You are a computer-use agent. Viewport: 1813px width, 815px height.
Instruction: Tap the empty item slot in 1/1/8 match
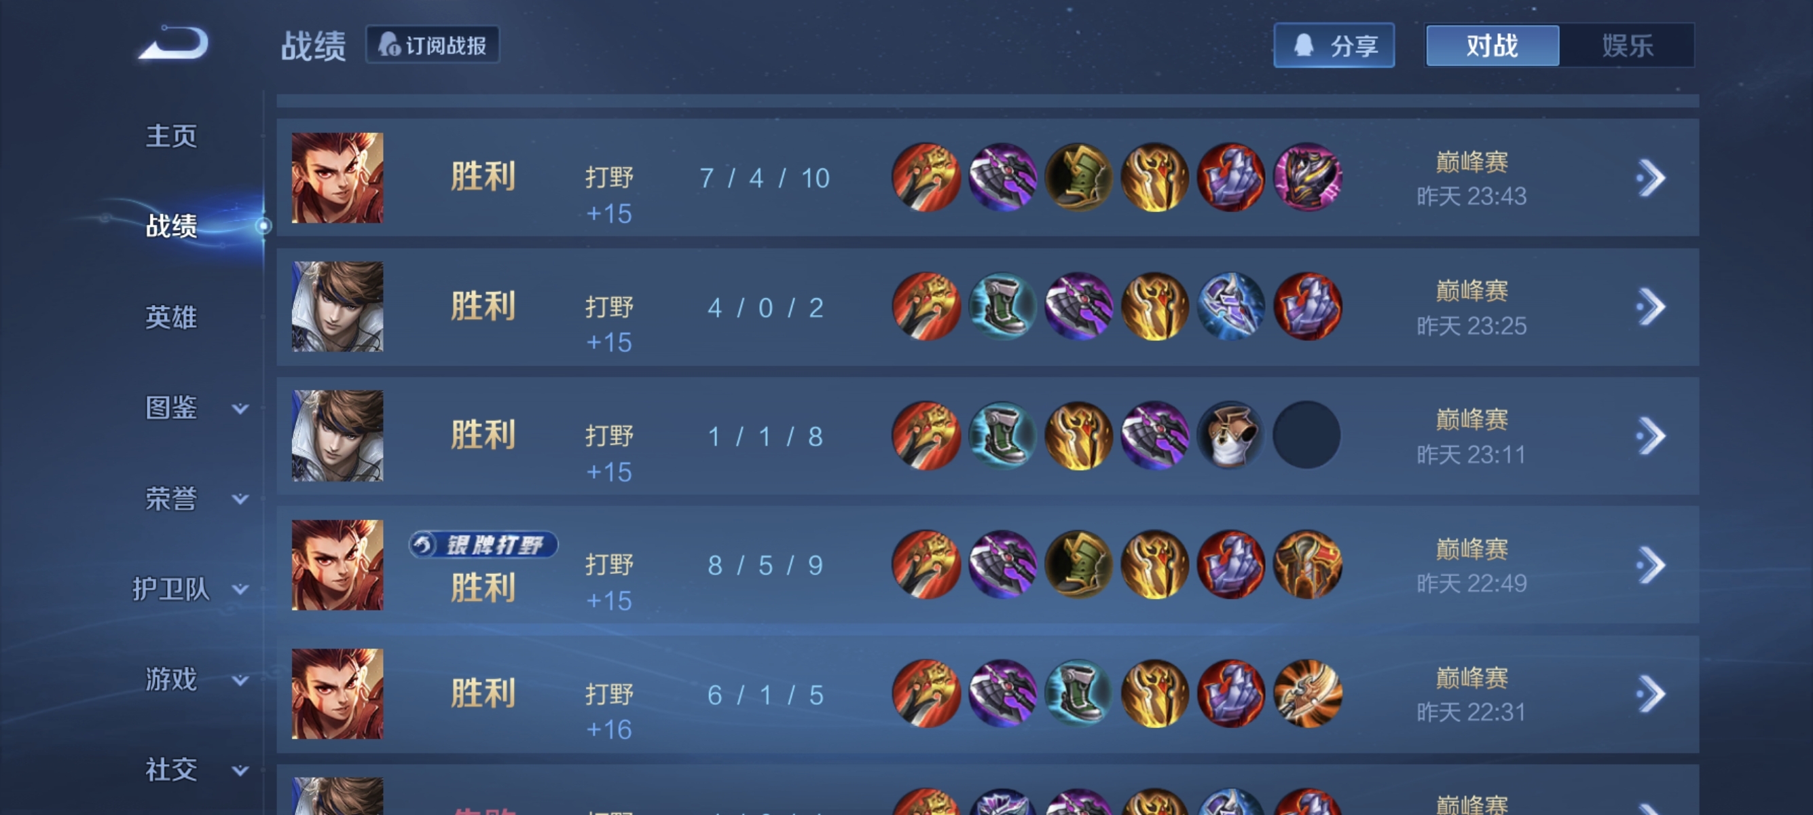click(1307, 435)
